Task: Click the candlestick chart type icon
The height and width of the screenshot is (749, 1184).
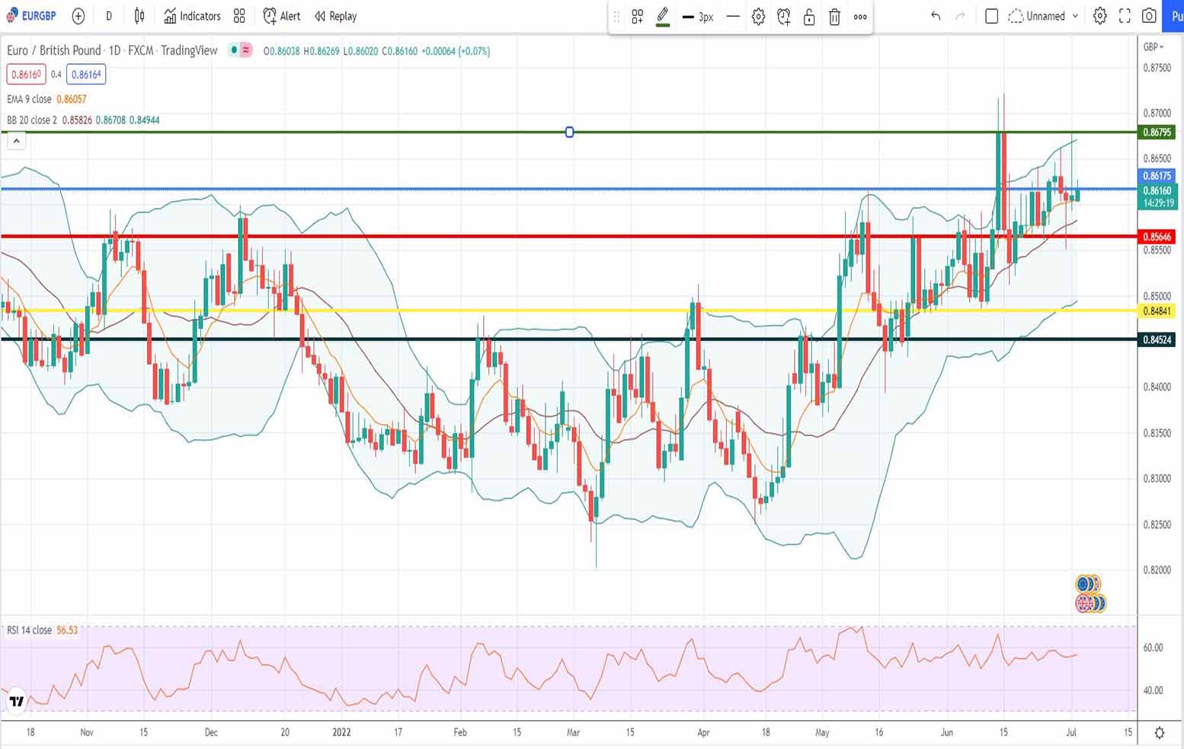Action: 139,16
